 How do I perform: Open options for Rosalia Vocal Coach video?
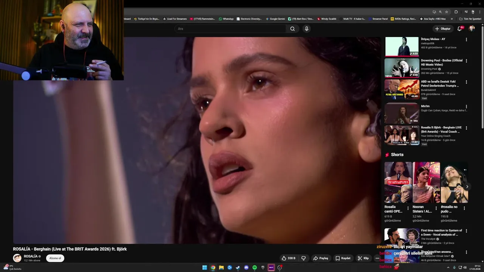tap(466, 128)
